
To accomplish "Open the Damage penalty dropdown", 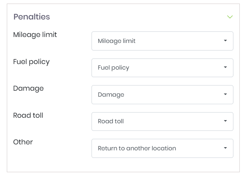I will 162,95.
